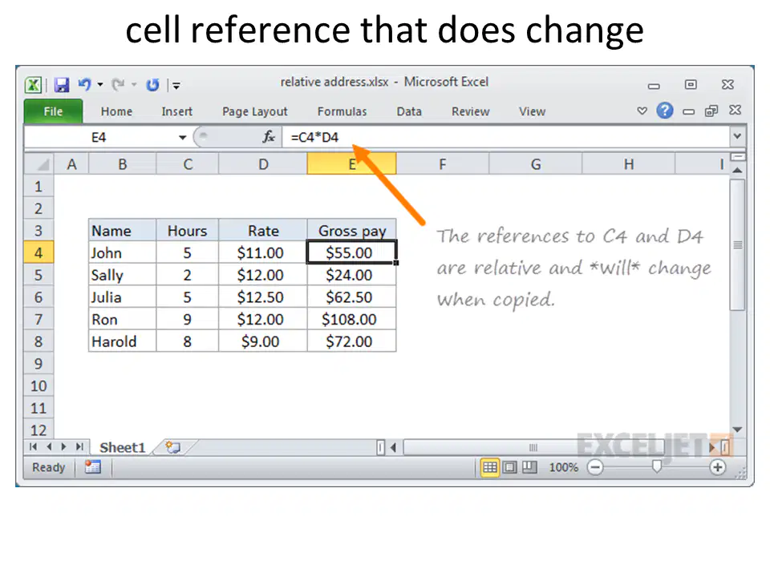Select column G header
Viewport: 770px width, 577px height.
point(536,164)
